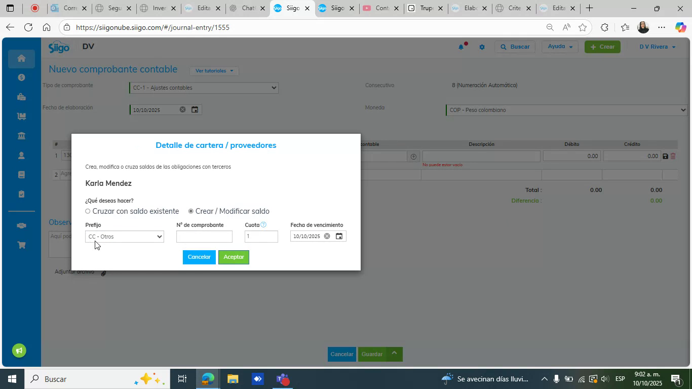Expand the Guardar options arrow
The width and height of the screenshot is (692, 389).
click(x=395, y=354)
